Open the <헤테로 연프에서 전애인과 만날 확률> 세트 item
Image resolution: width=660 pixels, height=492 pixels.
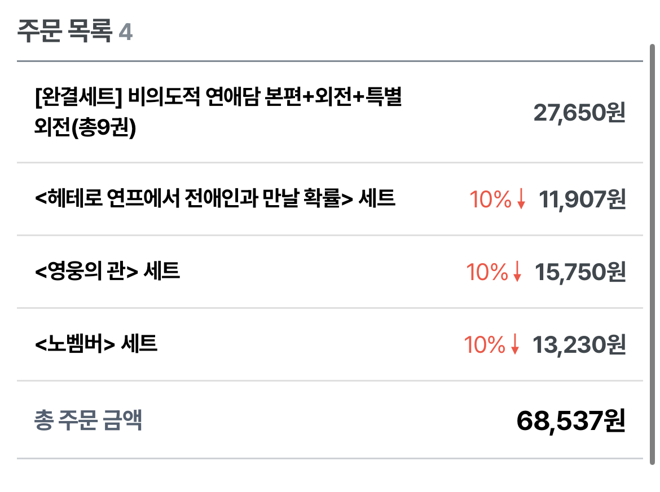215,198
